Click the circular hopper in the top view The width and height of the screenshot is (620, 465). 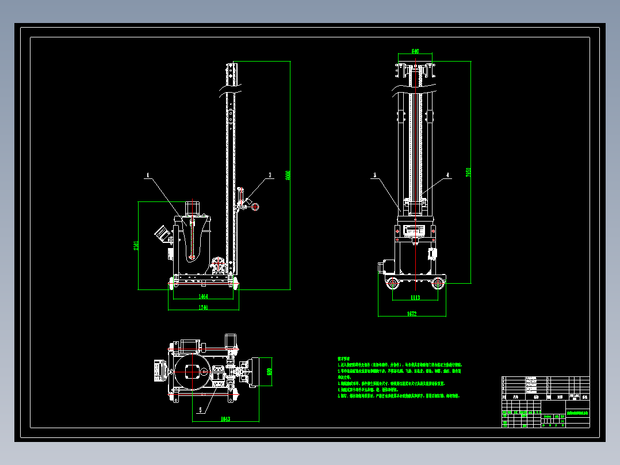pos(192,372)
